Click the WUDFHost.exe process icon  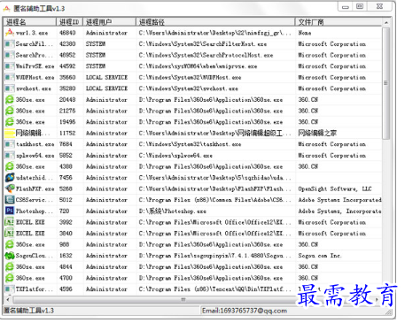pos(10,77)
